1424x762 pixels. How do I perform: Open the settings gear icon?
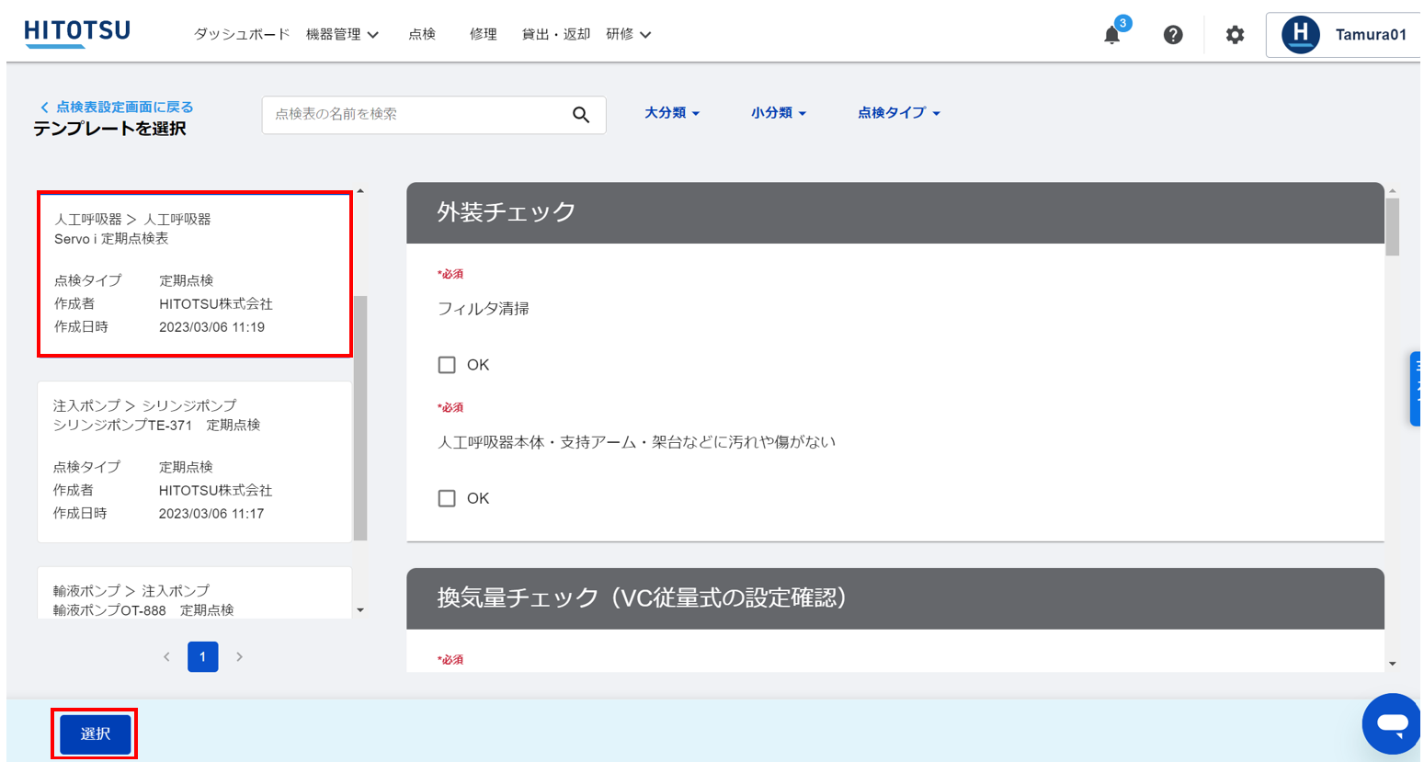coord(1235,35)
